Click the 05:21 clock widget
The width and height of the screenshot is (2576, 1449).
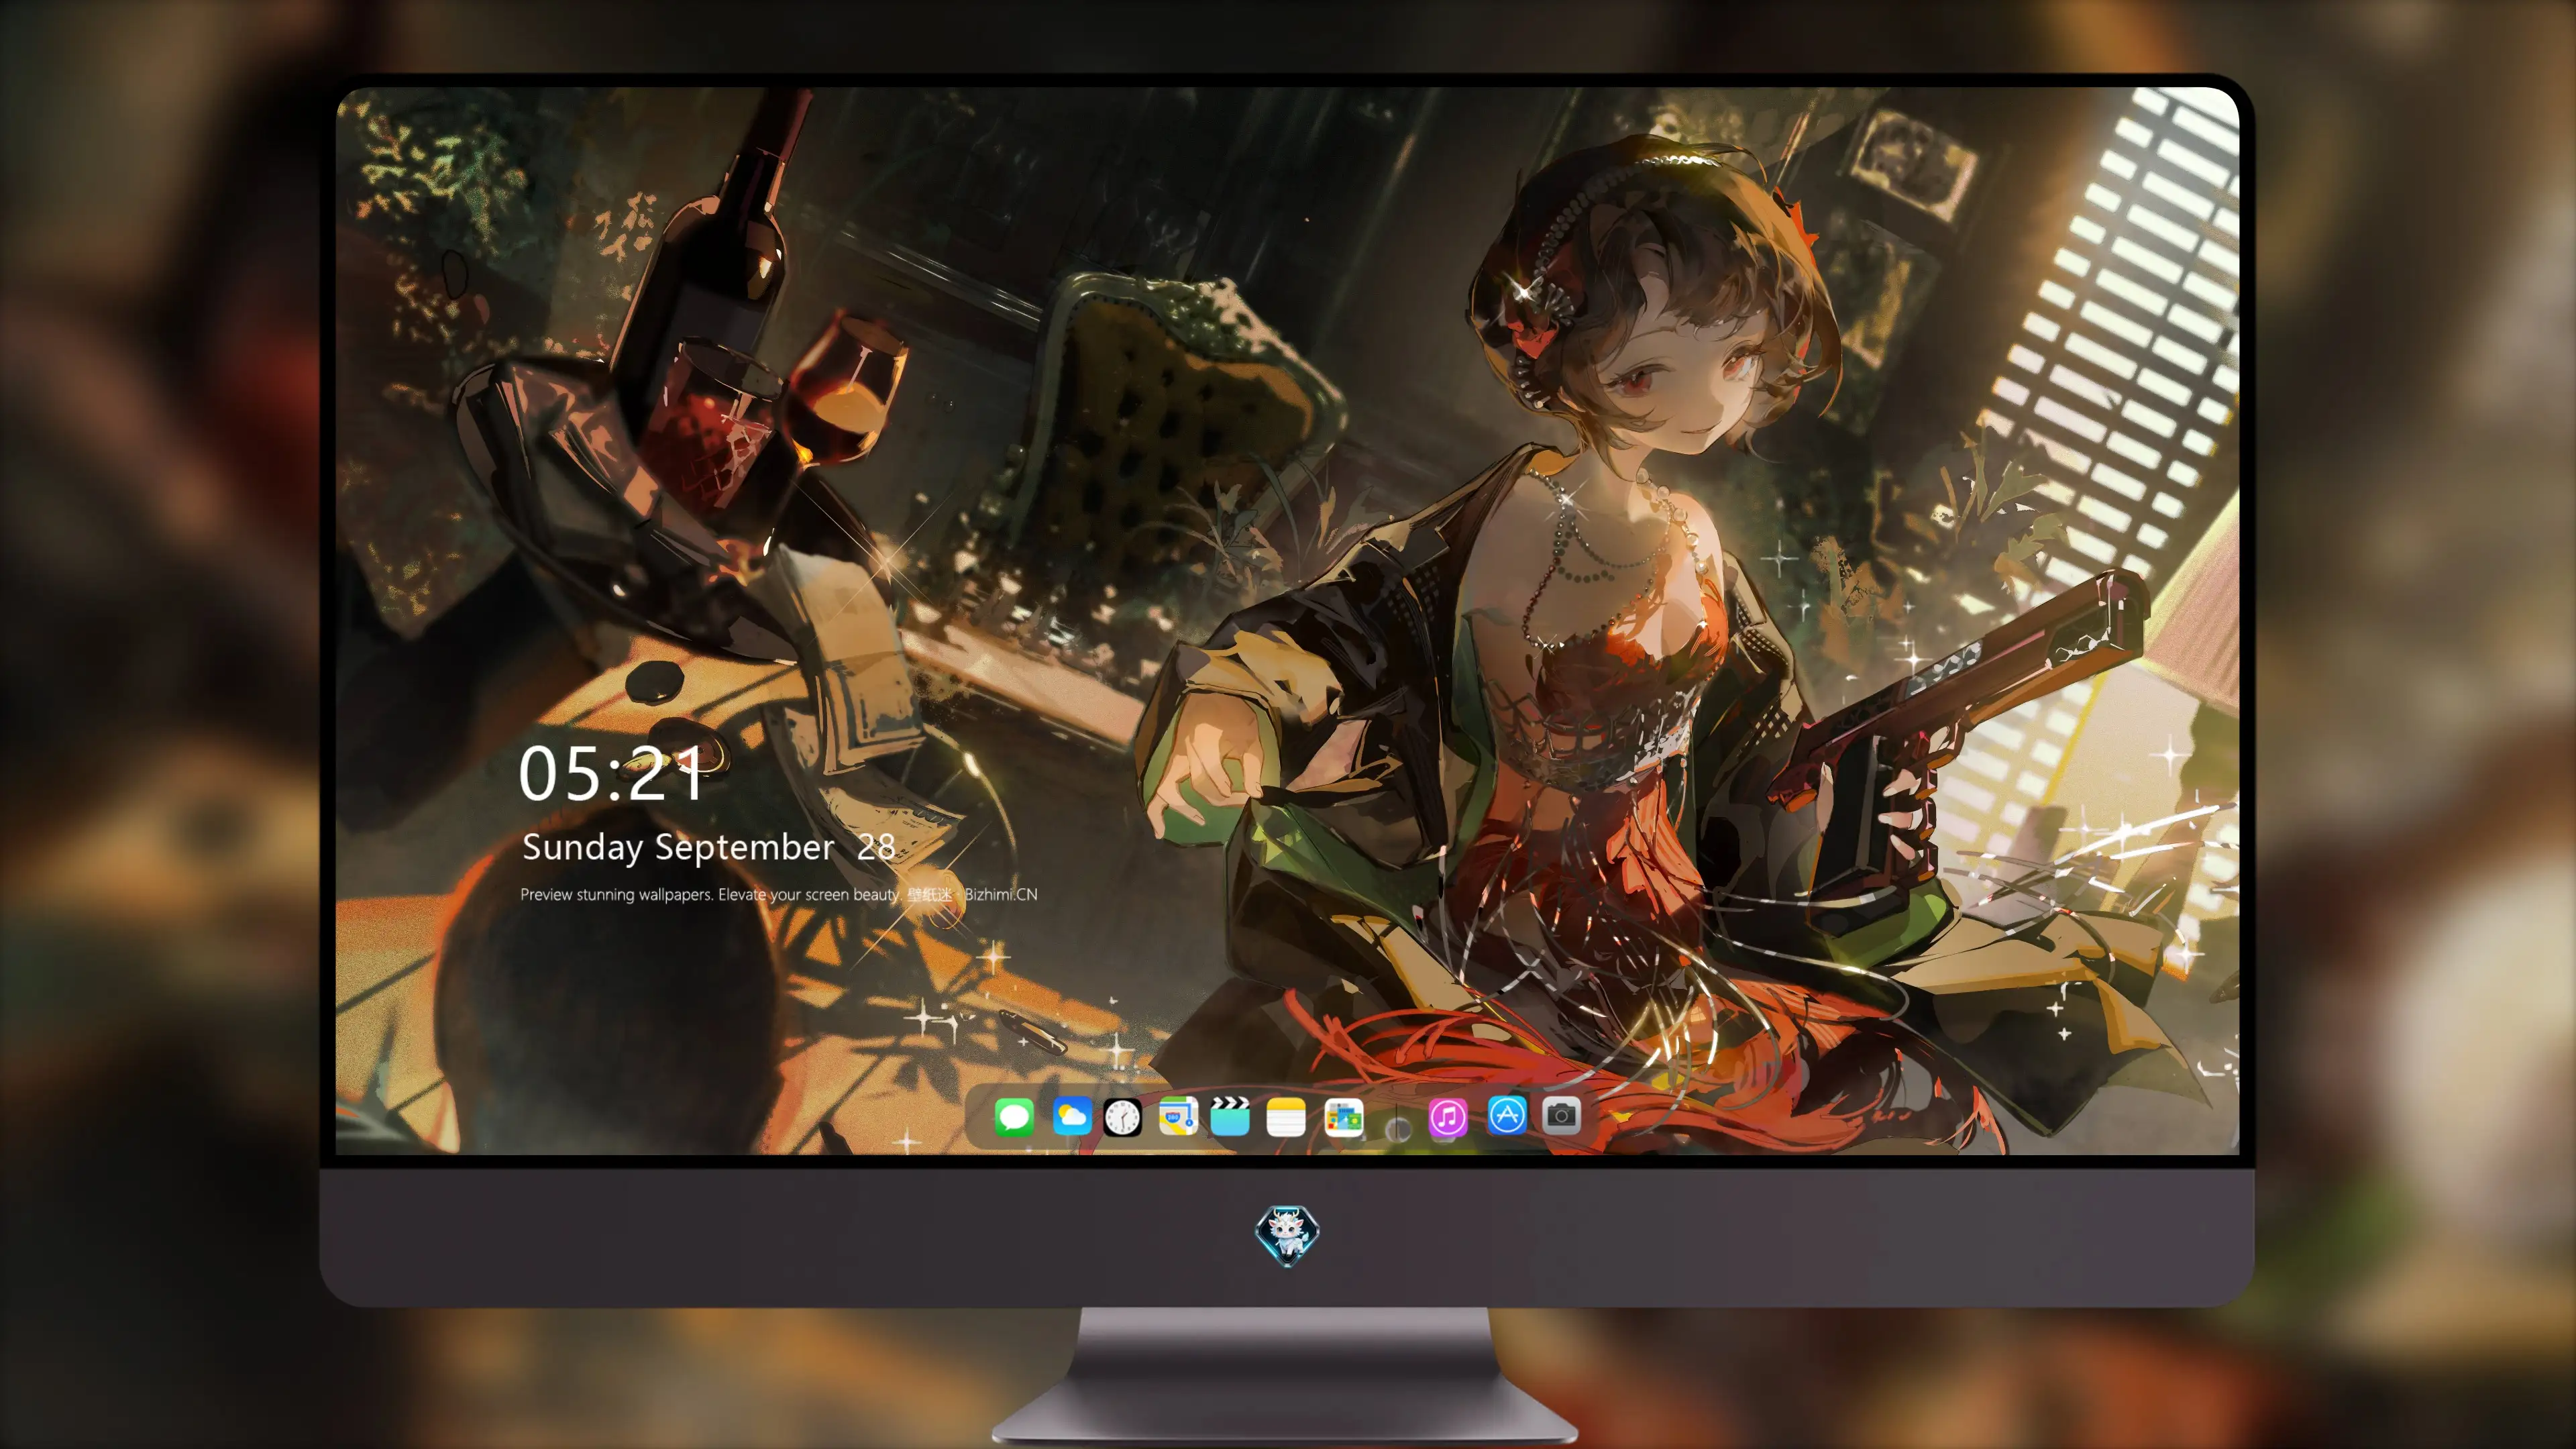coord(612,774)
